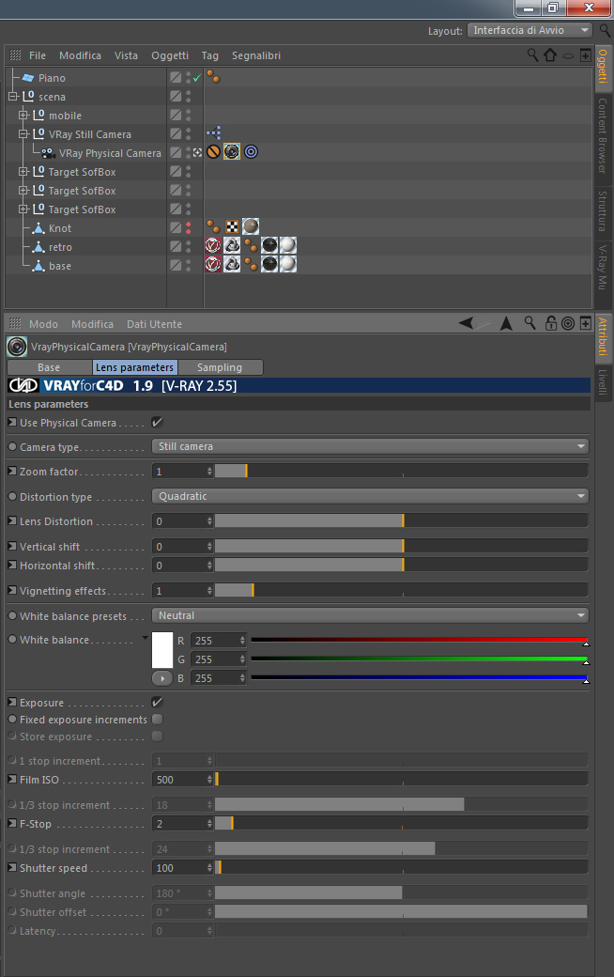614x977 pixels.
Task: Select the VRay Physical Camera tag icon
Action: [232, 151]
